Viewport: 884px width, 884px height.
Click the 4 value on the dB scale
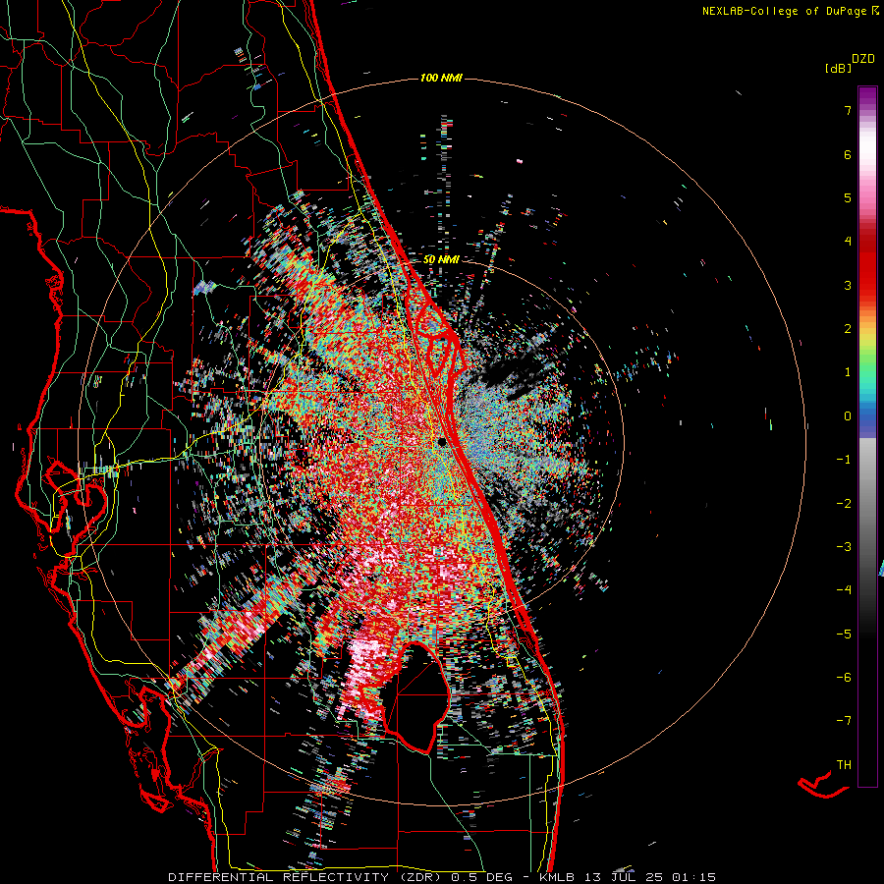click(x=848, y=242)
